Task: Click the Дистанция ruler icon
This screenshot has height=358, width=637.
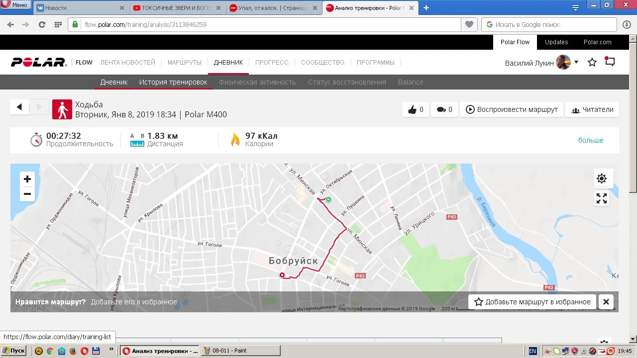Action: tap(137, 140)
